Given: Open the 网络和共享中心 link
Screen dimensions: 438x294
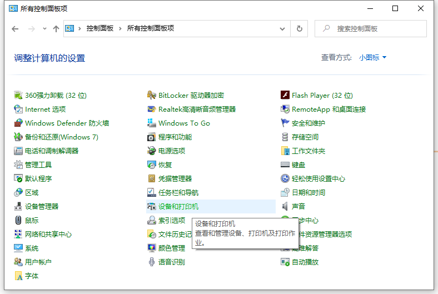Looking at the screenshot, I should tap(48, 235).
